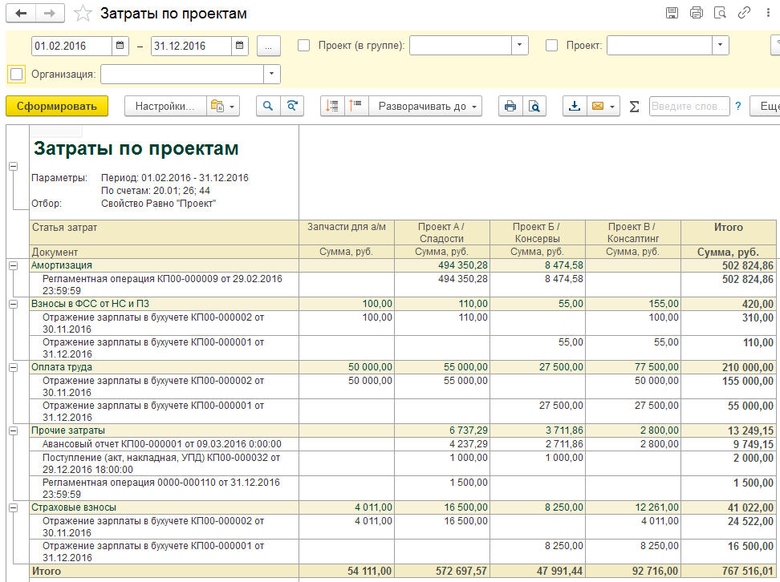Viewport: 780px width, 582px height.
Task: Open Настройки... button
Action: (x=165, y=106)
